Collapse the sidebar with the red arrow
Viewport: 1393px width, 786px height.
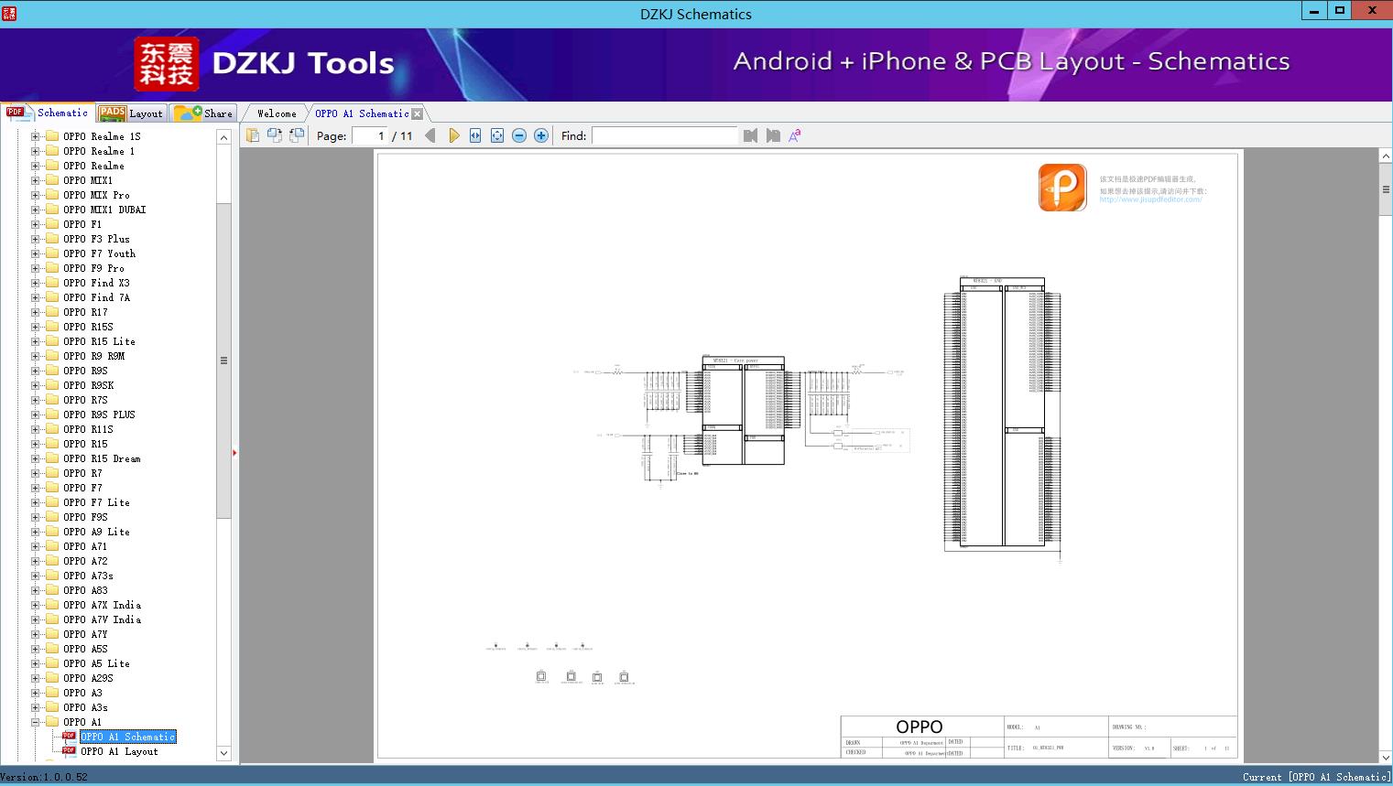[234, 452]
